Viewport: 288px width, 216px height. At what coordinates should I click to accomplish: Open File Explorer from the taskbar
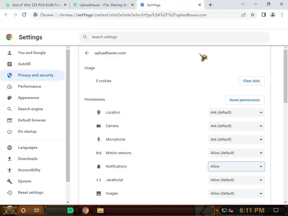(100, 210)
